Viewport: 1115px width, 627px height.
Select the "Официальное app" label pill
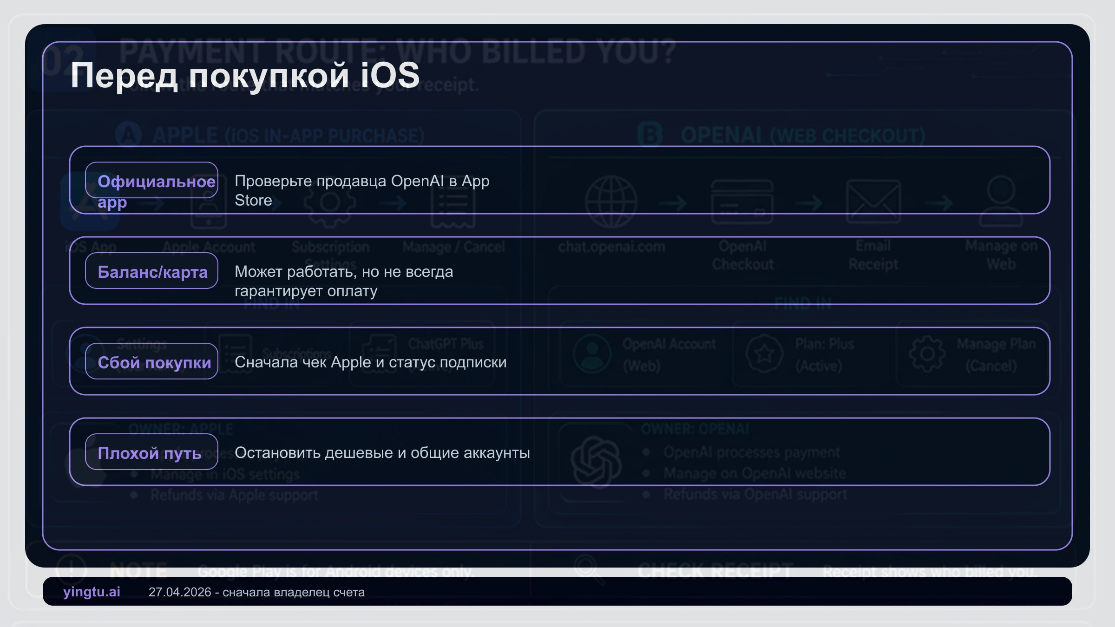(x=151, y=180)
